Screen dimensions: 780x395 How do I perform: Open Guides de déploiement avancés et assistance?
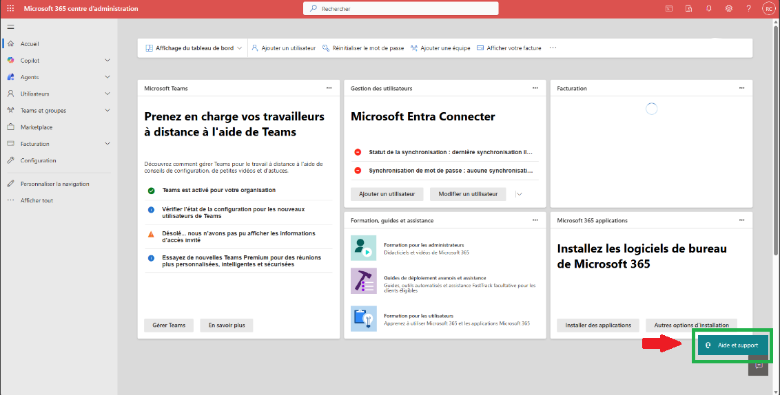tap(435, 278)
